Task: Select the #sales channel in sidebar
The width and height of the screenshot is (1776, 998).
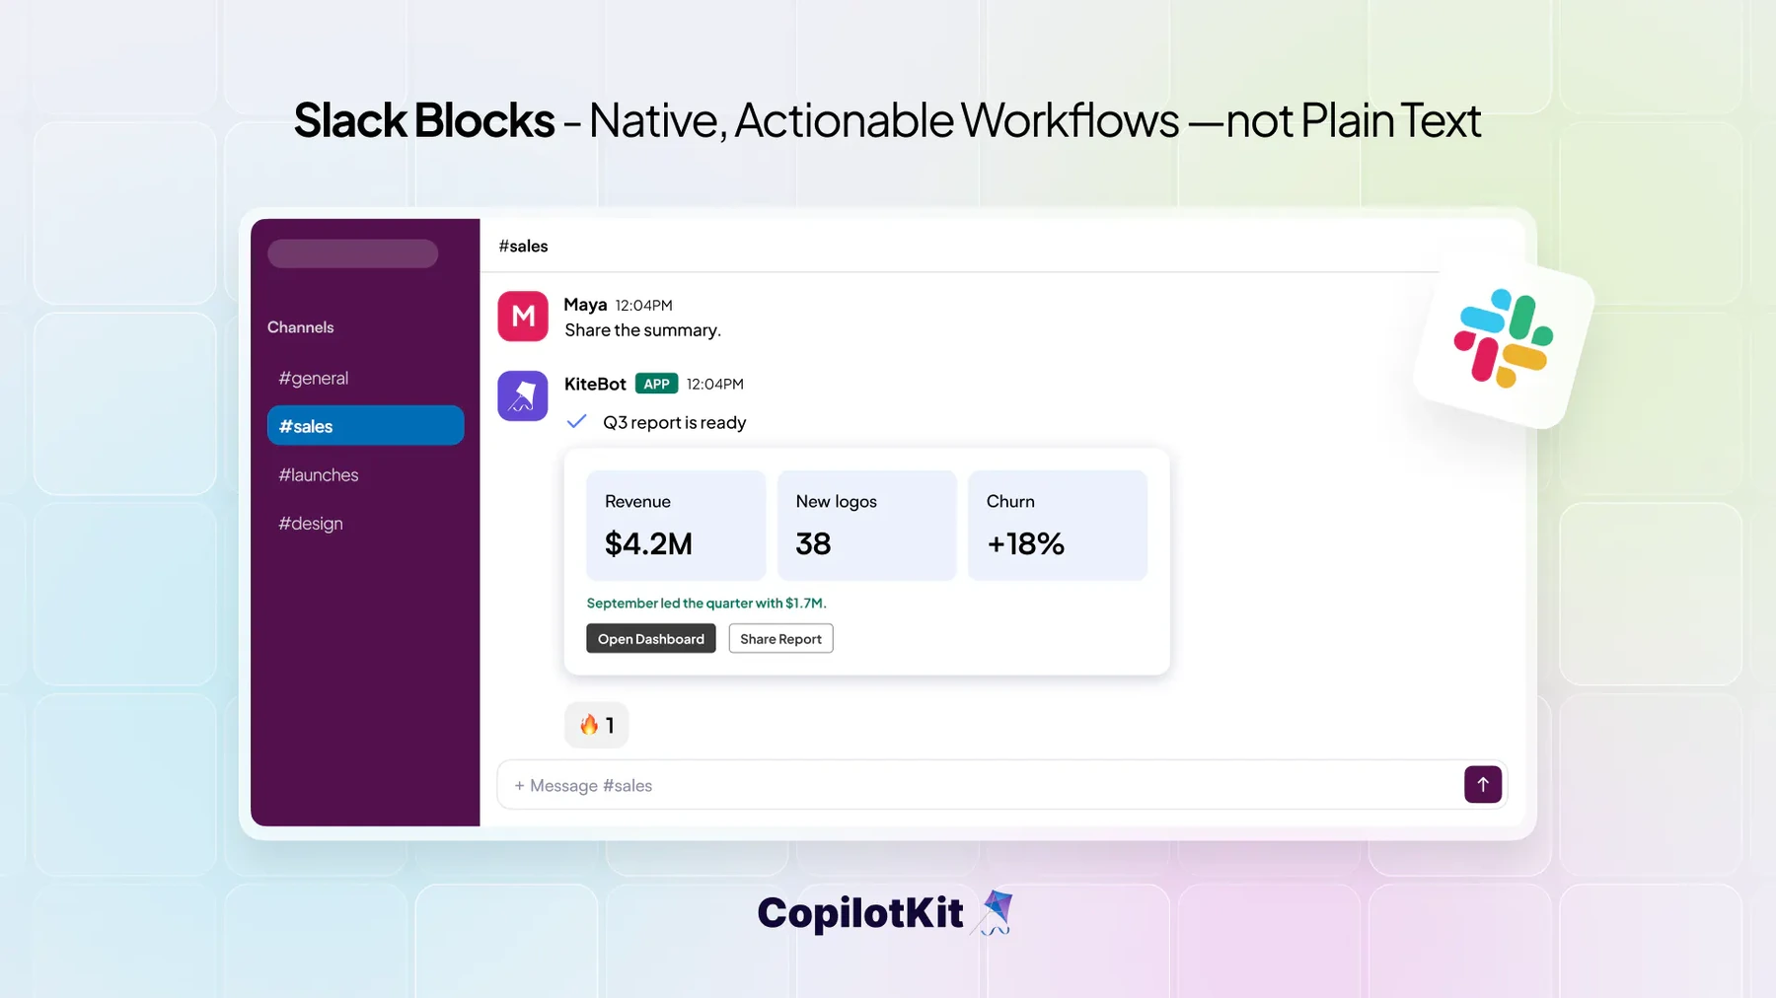Action: pyautogui.click(x=365, y=426)
